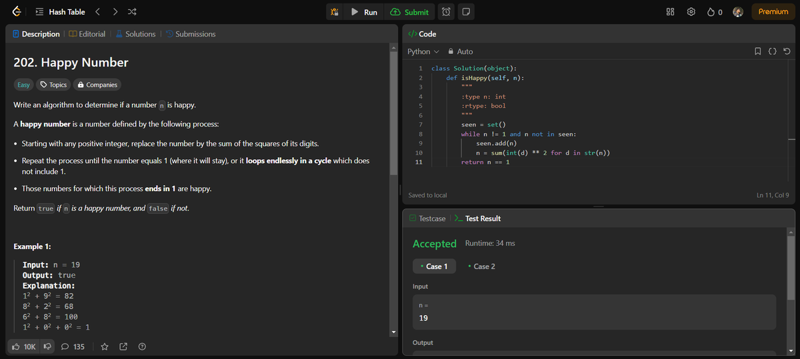The width and height of the screenshot is (800, 359).
Task: Click the test result scrollbar down arrow
Action: (791, 351)
